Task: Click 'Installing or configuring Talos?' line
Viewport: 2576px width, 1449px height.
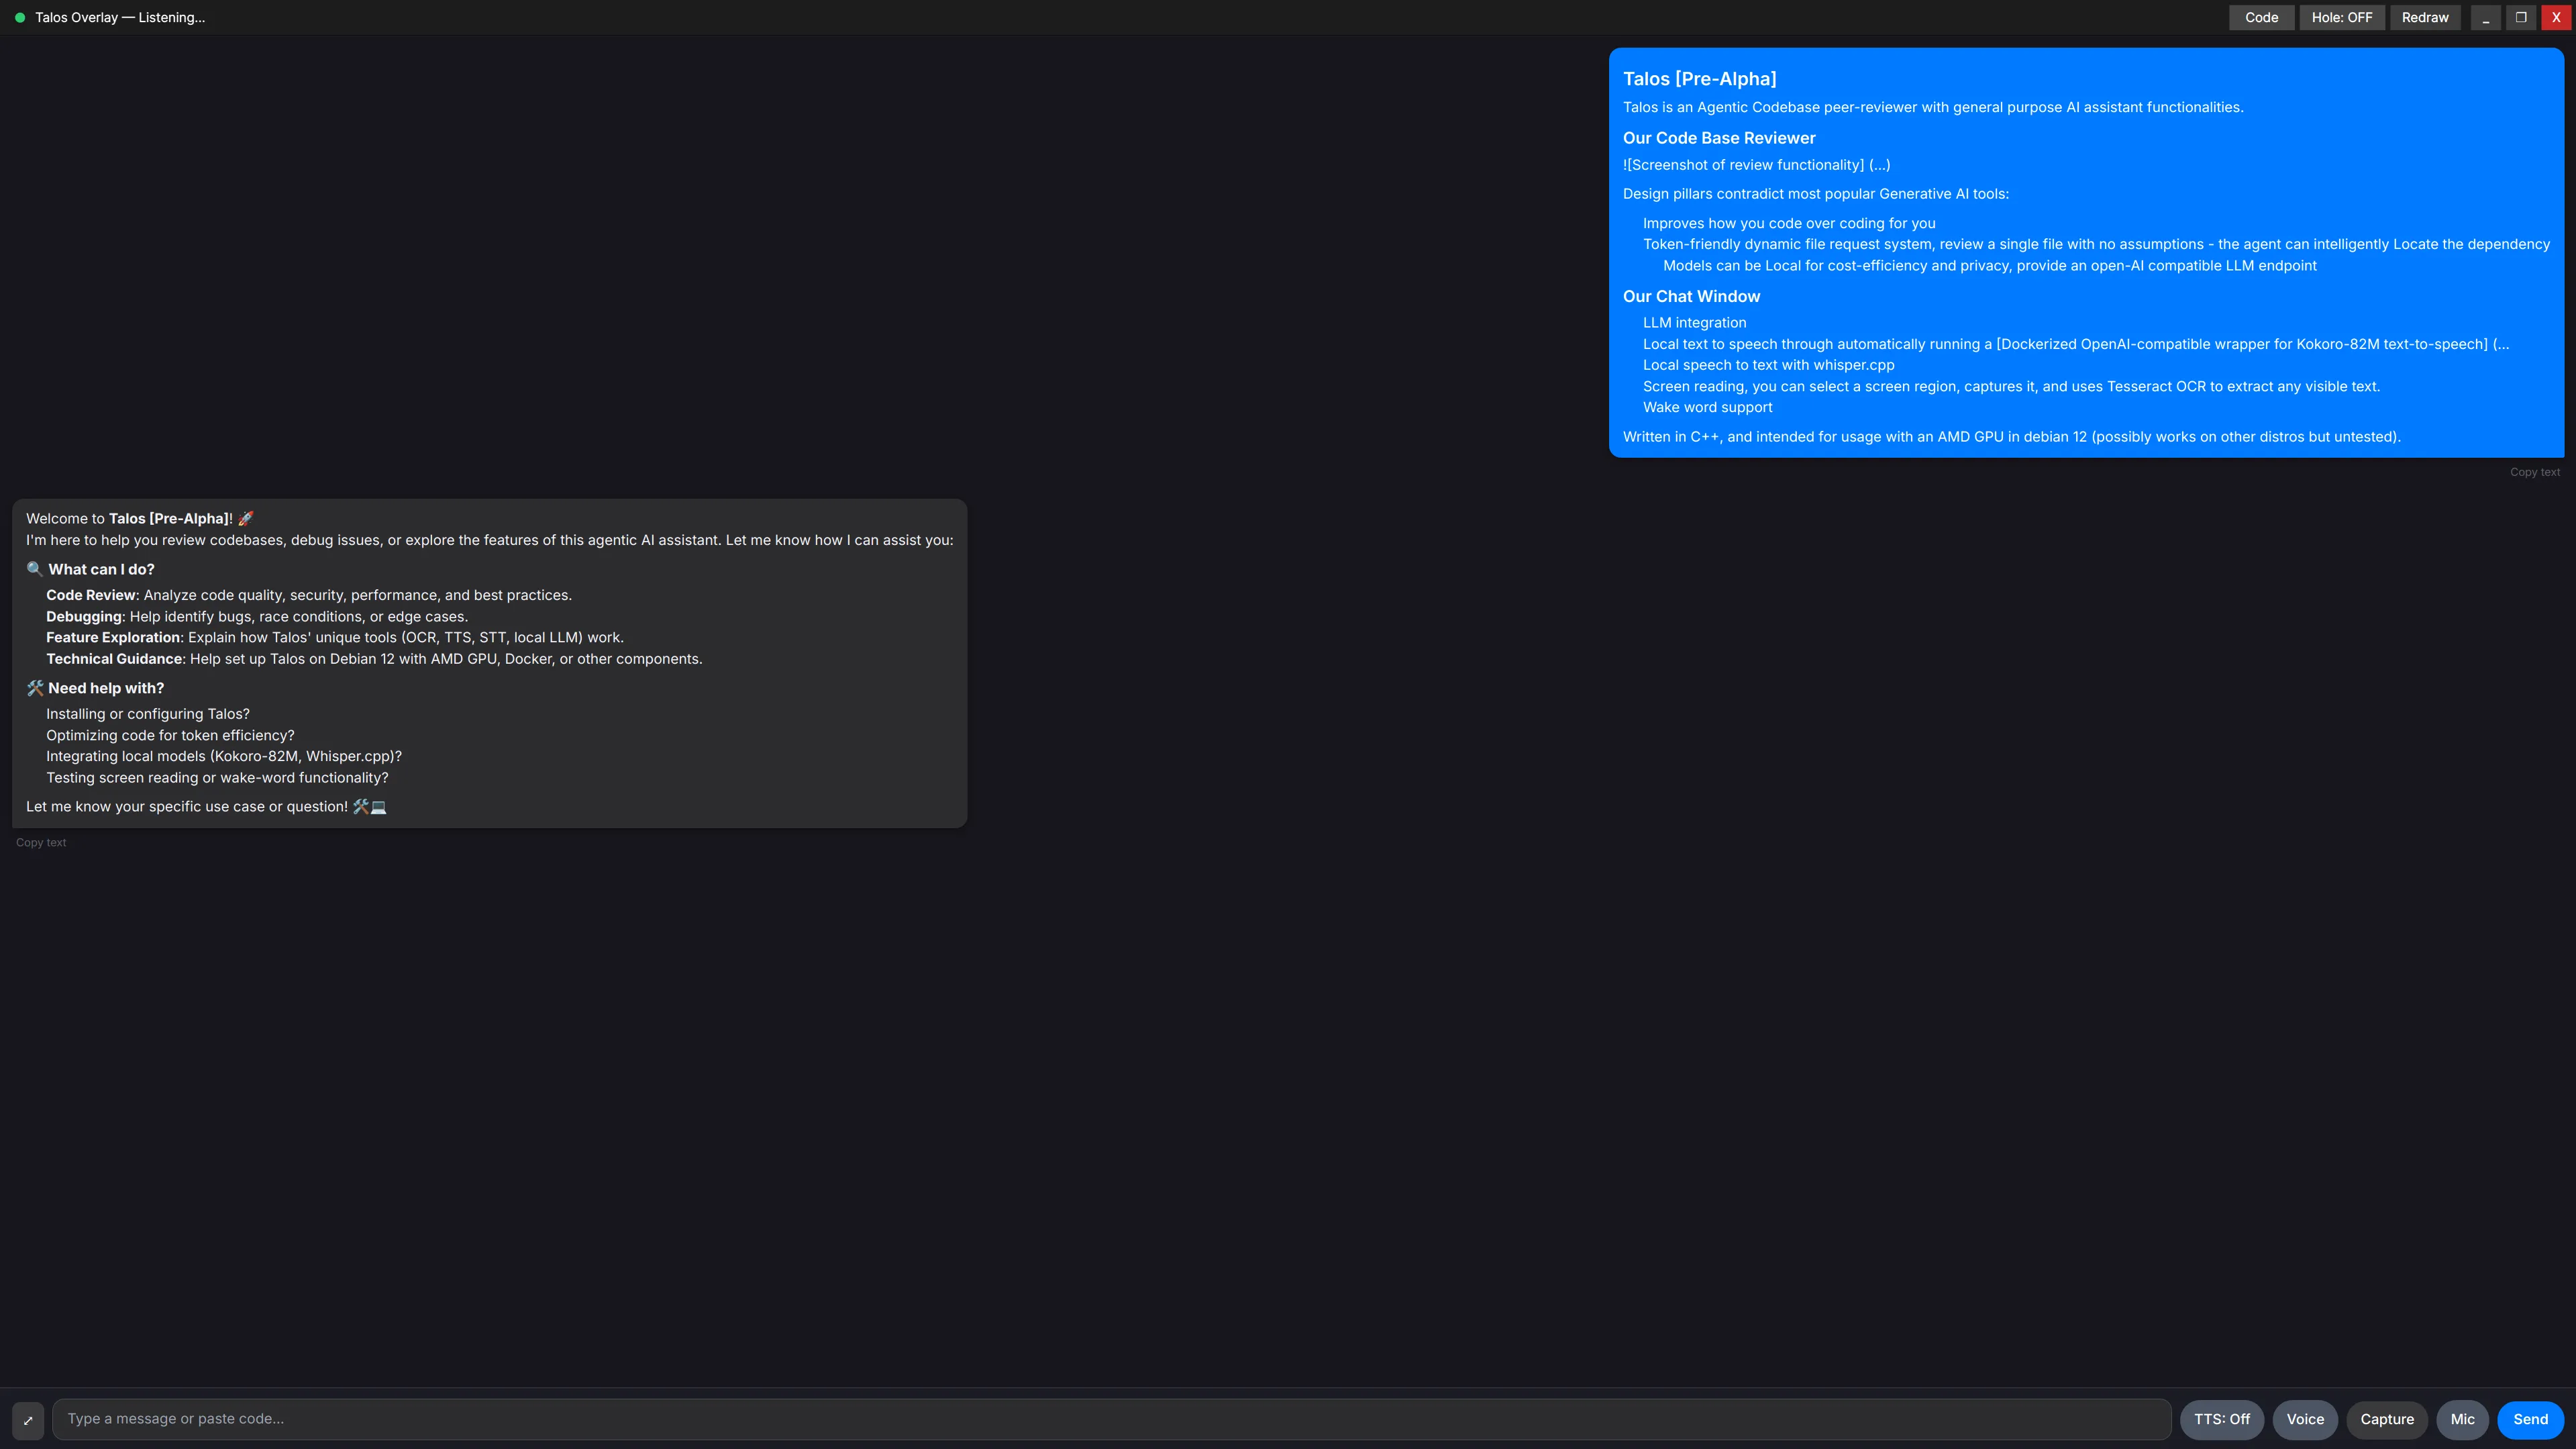Action: coord(148,714)
